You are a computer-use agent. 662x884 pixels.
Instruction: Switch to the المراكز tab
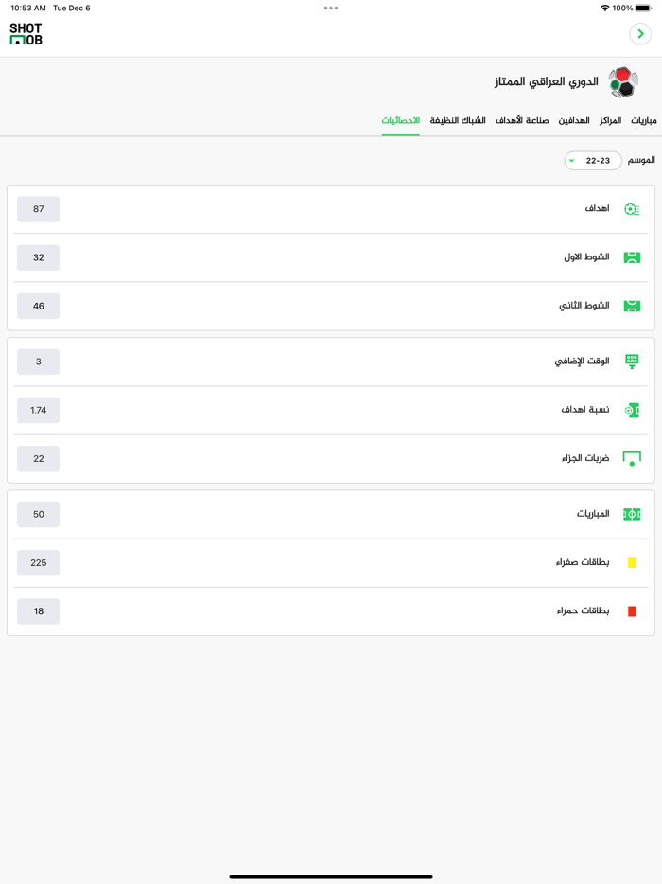point(610,120)
